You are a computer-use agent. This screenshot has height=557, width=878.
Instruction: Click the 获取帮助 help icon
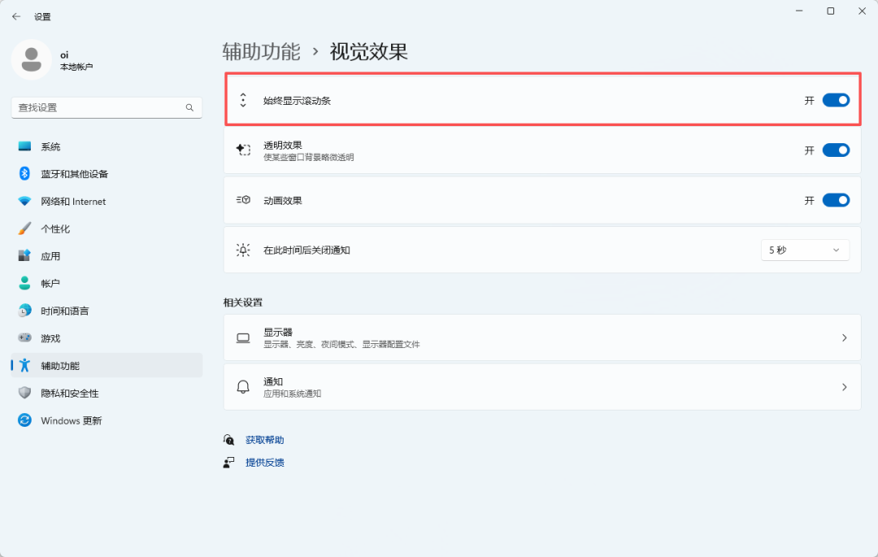tap(229, 440)
